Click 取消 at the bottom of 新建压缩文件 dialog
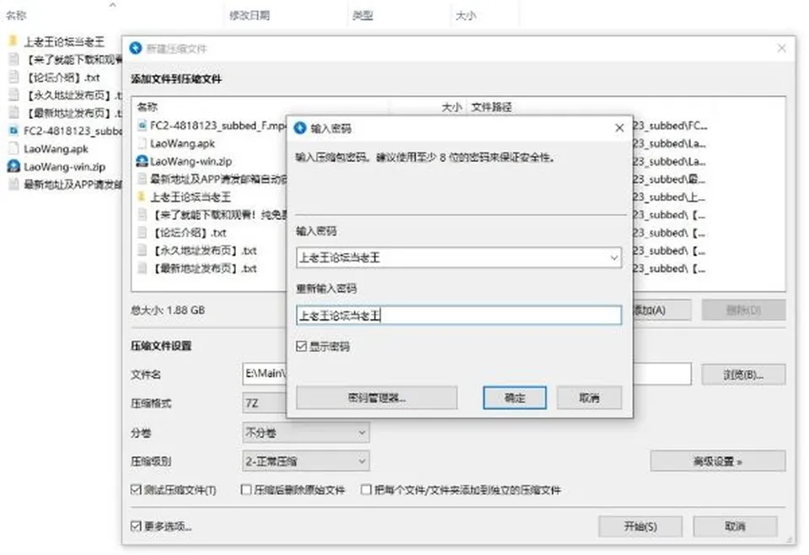Screen dimensions: 809x555 click(x=735, y=526)
